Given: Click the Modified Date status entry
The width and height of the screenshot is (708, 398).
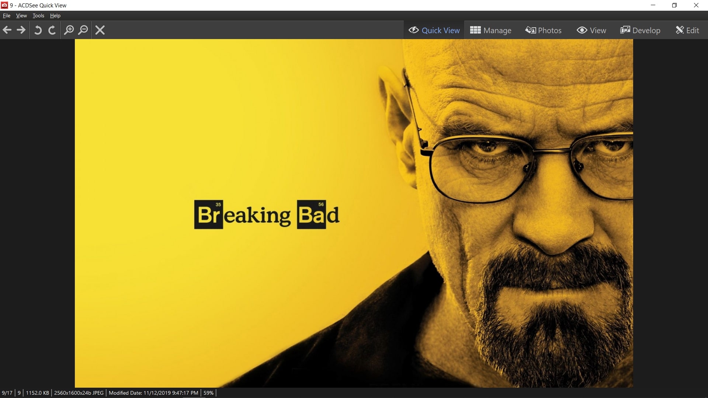Looking at the screenshot, I should [x=153, y=393].
